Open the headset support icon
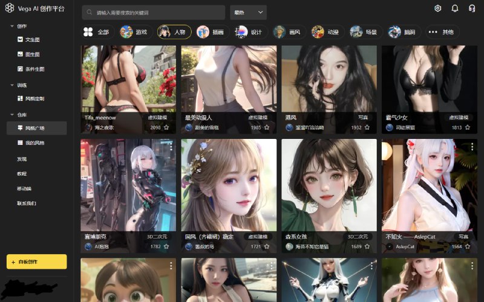Image resolution: width=484 pixels, height=302 pixels. [x=472, y=8]
